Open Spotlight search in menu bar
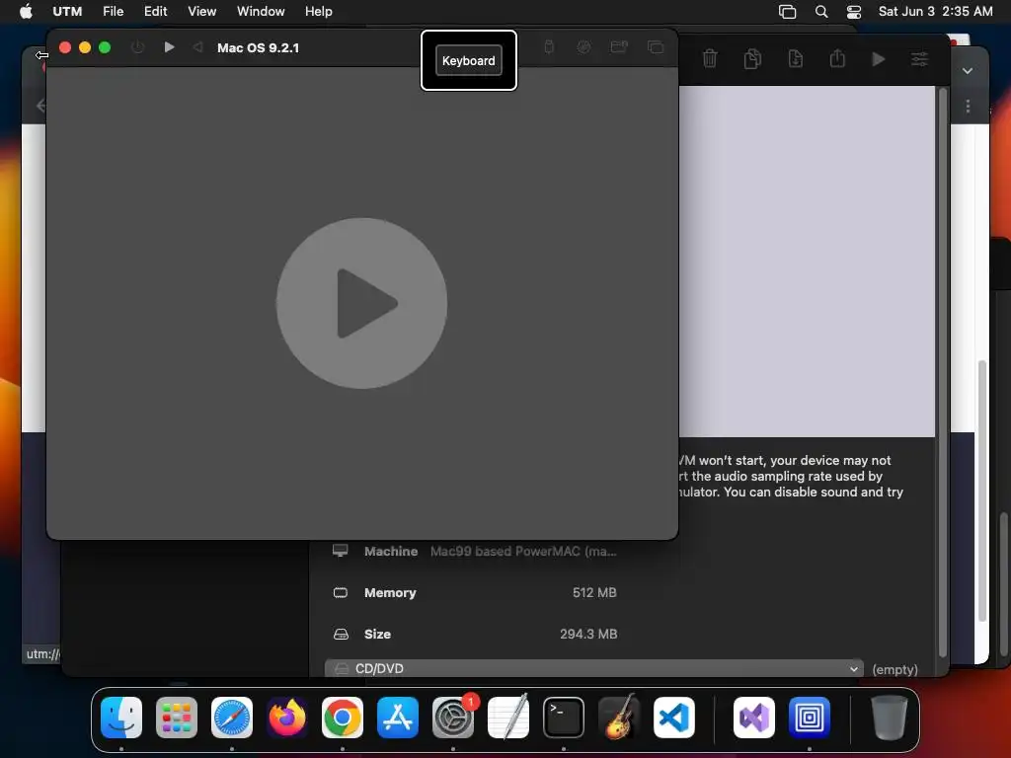 coord(820,11)
